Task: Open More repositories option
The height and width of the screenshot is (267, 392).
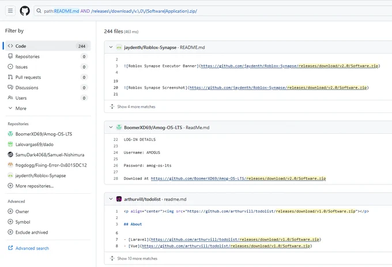Action: click(x=35, y=186)
